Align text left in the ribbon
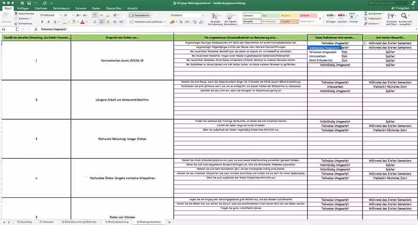This screenshot has width=418, height=225. pos(95,22)
